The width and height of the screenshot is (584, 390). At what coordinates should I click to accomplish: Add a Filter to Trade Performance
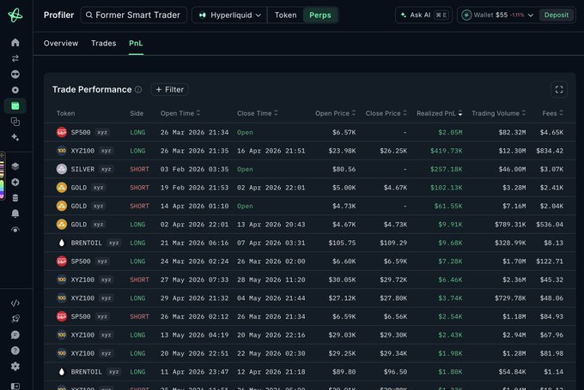click(x=170, y=90)
